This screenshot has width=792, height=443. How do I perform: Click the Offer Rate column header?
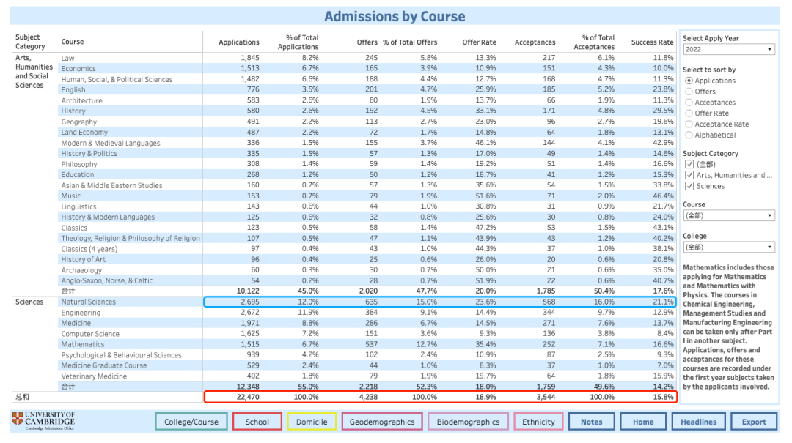479,42
